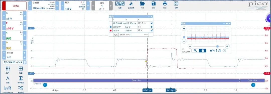Increase the 1.8 V trigger level

(88, 6)
